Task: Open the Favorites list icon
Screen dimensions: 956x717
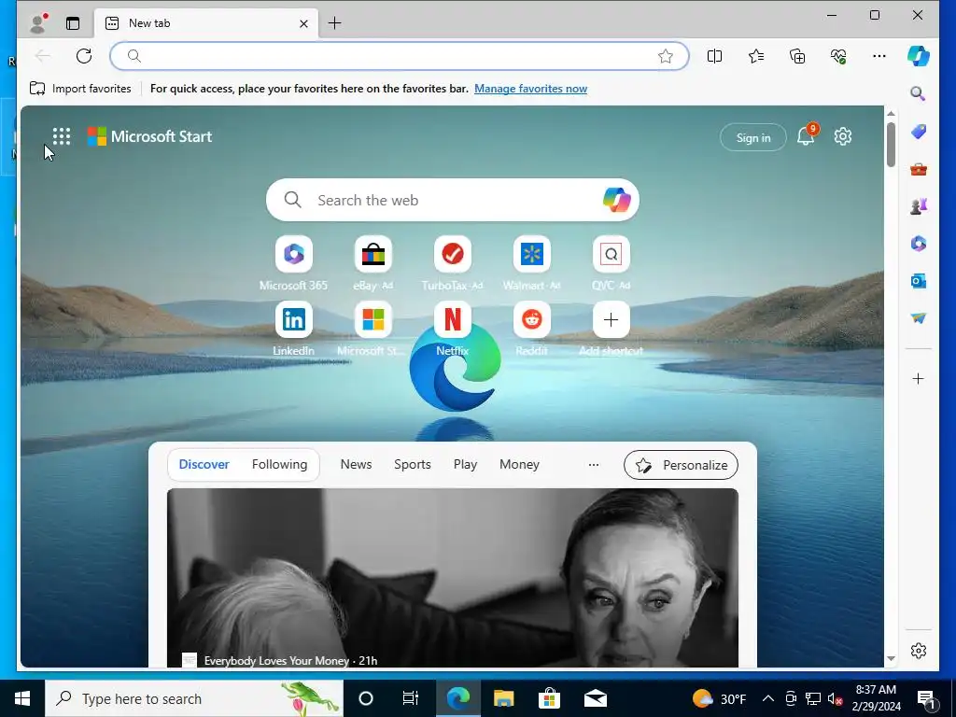Action: [756, 56]
